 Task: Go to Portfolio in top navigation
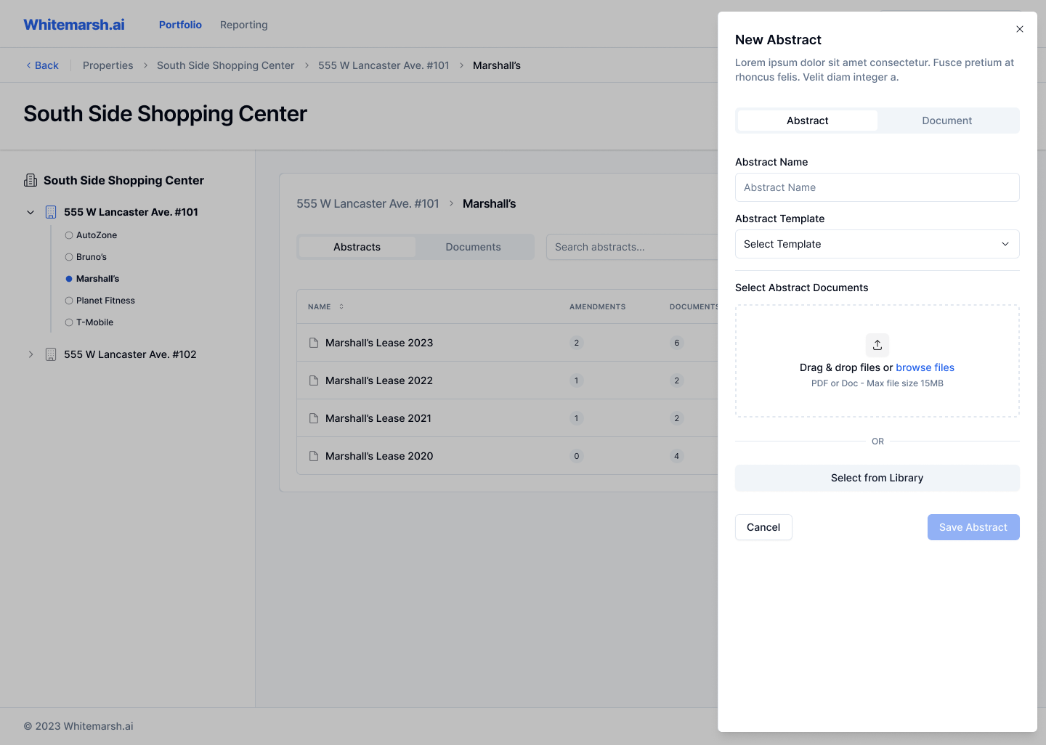[180, 25]
